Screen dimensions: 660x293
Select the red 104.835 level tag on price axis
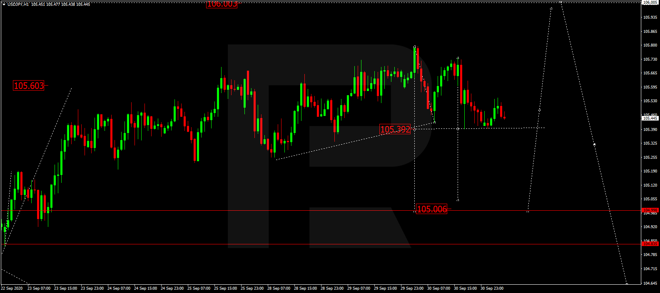(650, 244)
